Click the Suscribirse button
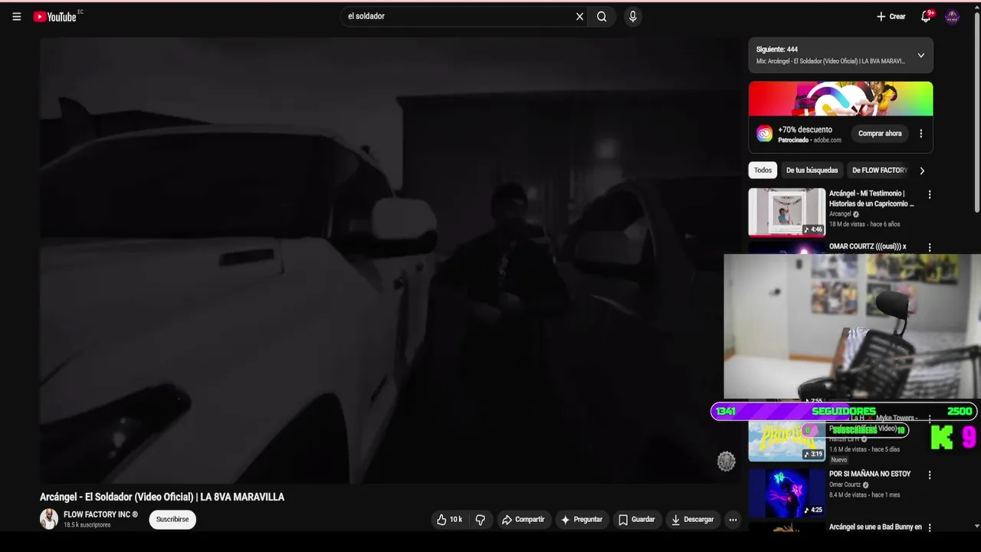 [x=172, y=519]
